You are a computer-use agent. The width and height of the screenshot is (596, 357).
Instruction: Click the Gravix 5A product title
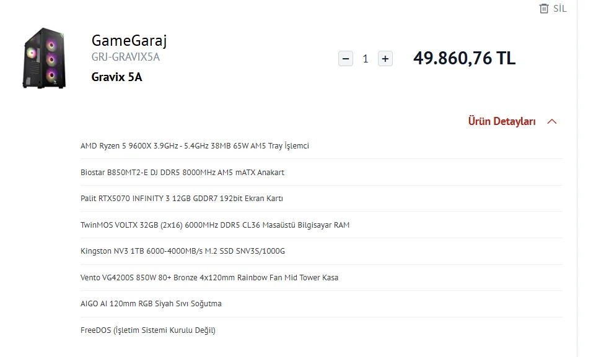click(x=116, y=77)
